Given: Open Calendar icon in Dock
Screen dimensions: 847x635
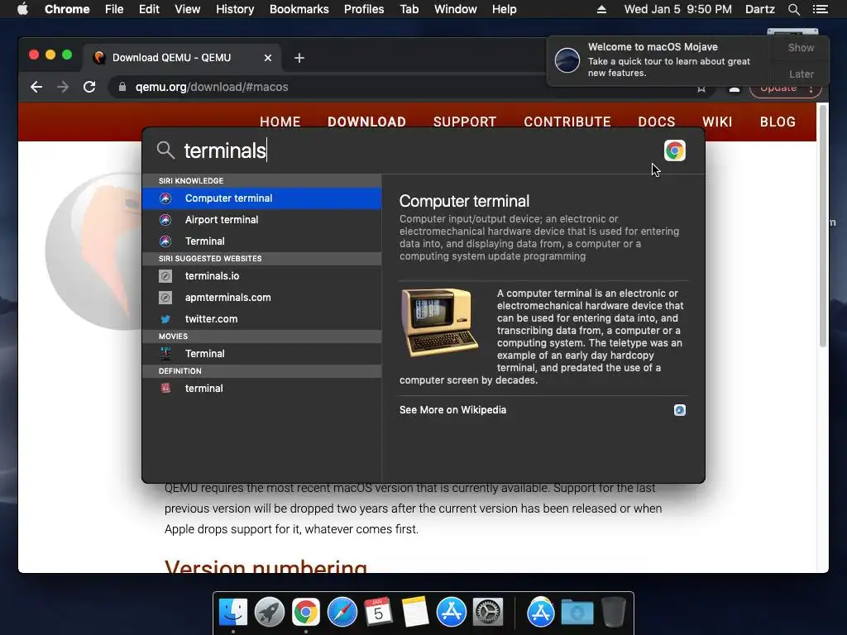Looking at the screenshot, I should 378,613.
